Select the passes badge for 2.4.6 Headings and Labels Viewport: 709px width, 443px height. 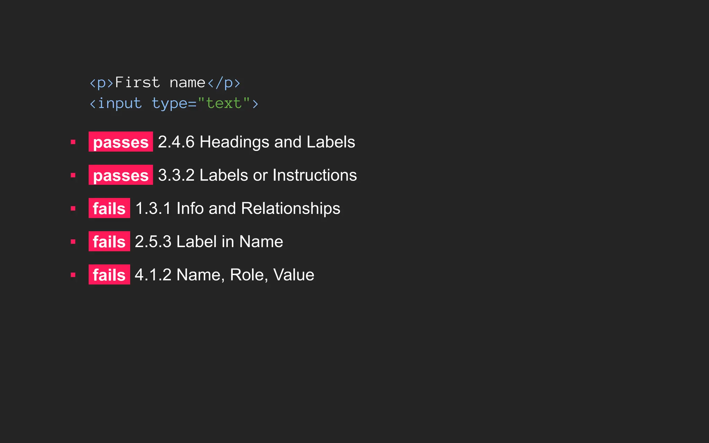coord(120,142)
